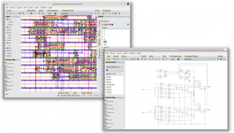The width and height of the screenshot is (234, 133).
Task: Toggle the green snapping option button
Action: (116, 13)
